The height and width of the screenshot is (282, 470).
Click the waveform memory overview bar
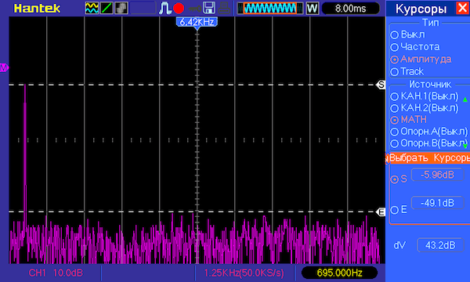[x=269, y=8]
